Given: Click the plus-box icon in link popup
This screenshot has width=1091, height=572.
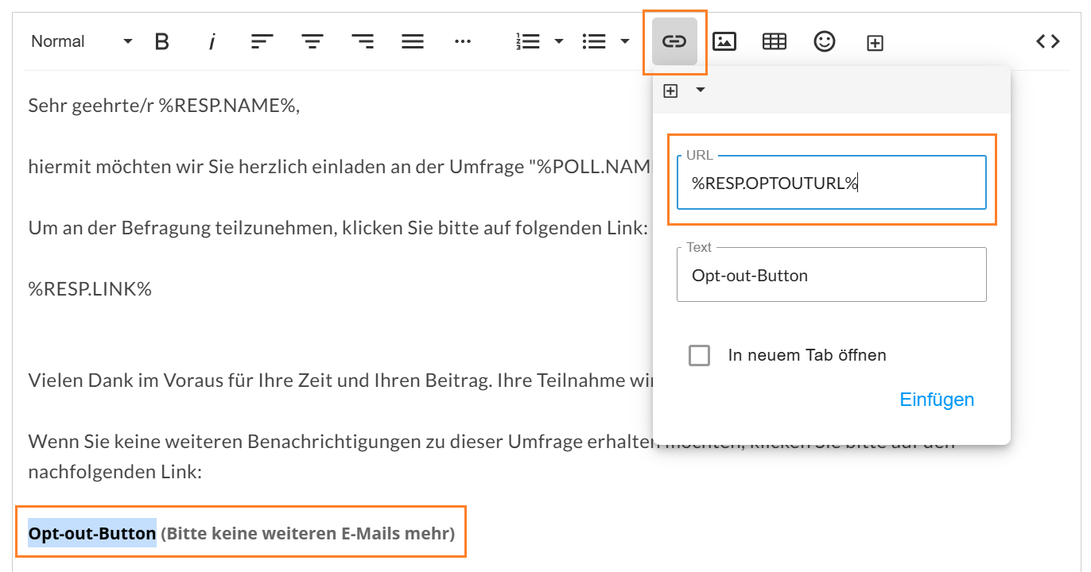Looking at the screenshot, I should [670, 91].
